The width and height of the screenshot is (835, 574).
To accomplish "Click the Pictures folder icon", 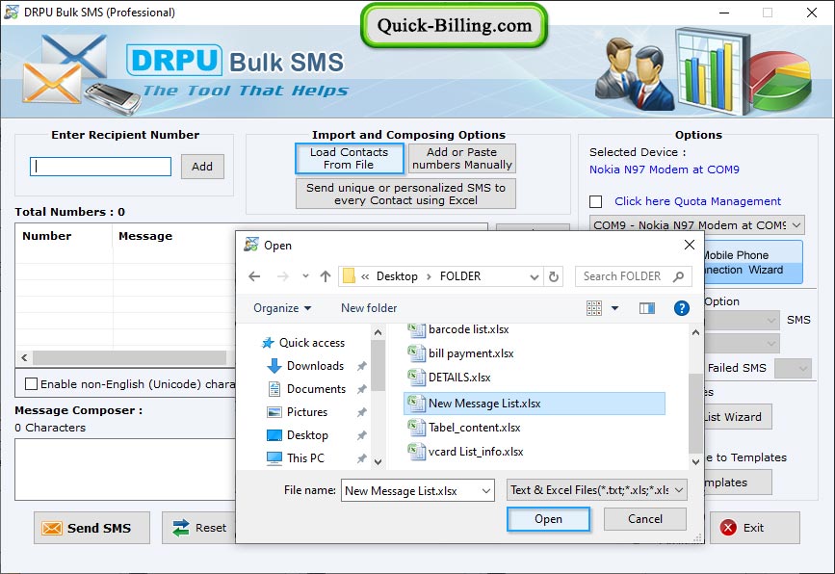I will click(x=274, y=412).
